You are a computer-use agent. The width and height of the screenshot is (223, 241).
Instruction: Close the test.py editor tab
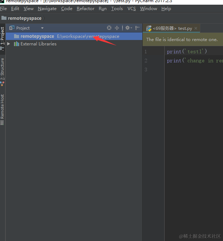tap(196, 28)
